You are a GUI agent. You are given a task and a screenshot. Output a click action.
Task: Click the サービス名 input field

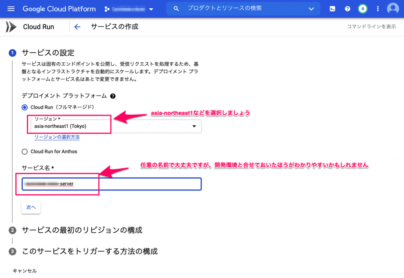[x=112, y=184]
